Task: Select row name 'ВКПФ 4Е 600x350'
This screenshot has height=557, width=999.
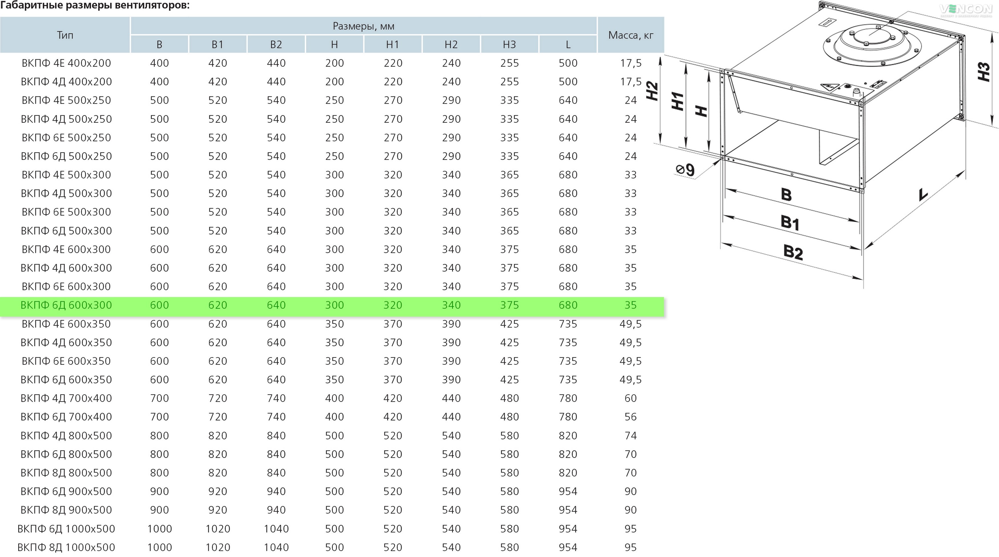Action: (x=66, y=324)
